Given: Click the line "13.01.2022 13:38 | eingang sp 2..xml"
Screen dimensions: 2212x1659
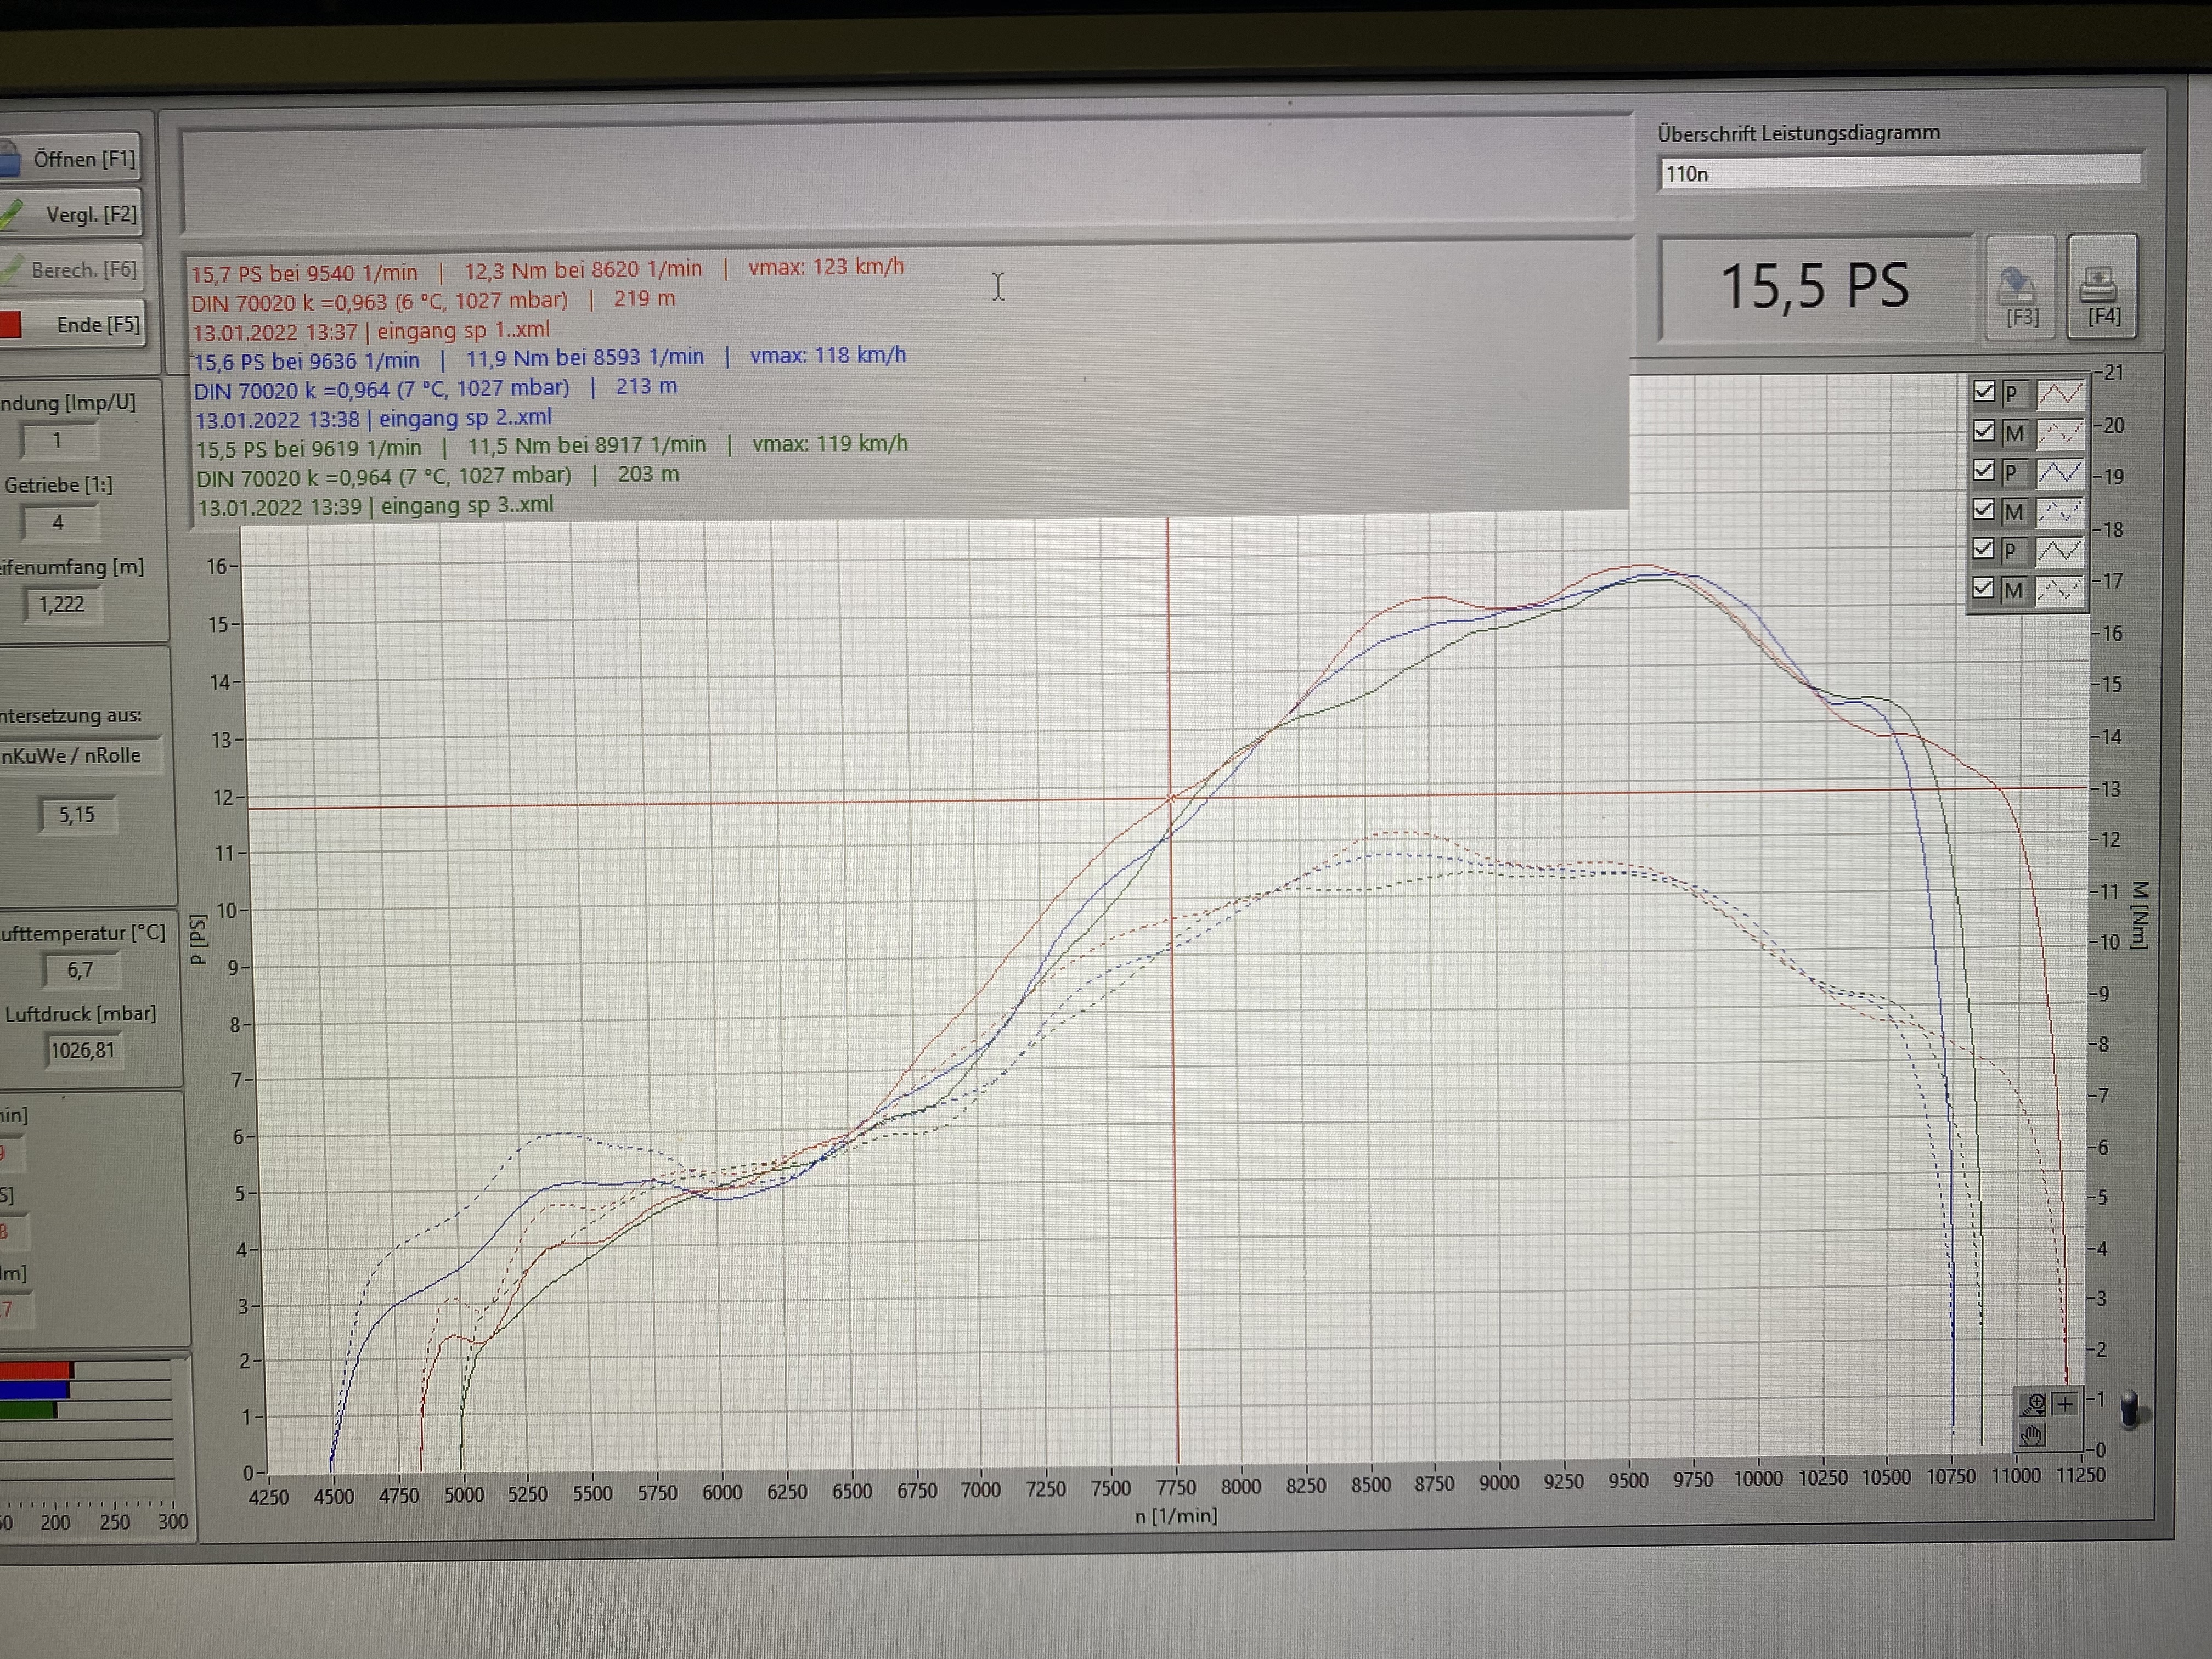Looking at the screenshot, I should (x=373, y=418).
